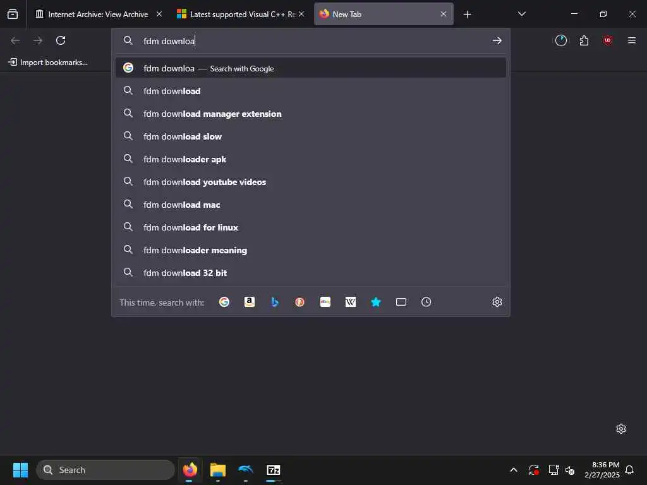Open the Firefox hamburger application menu
Screen dimensions: 647x485
(x=631, y=40)
